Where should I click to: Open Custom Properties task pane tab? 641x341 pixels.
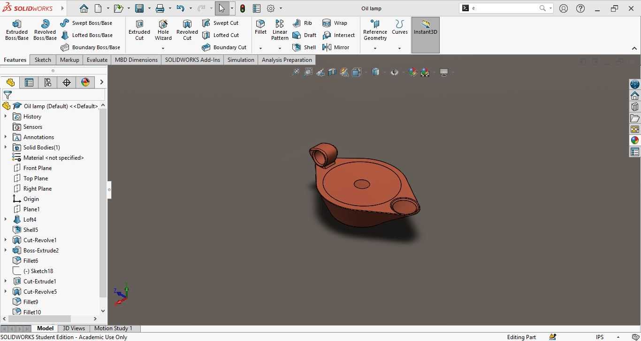click(x=635, y=152)
